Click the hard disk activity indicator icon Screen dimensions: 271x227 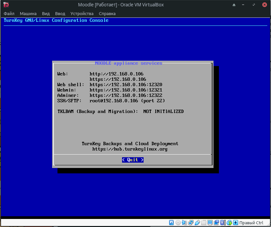tap(171, 223)
